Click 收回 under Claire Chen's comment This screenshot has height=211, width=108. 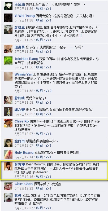40,188
